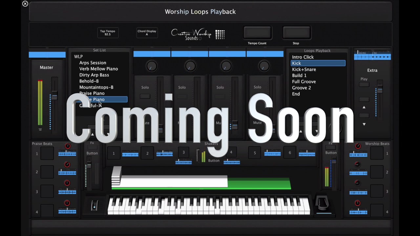Select Mountaintops-B in the Set List
Image resolution: width=420 pixels, height=236 pixels.
point(96,87)
